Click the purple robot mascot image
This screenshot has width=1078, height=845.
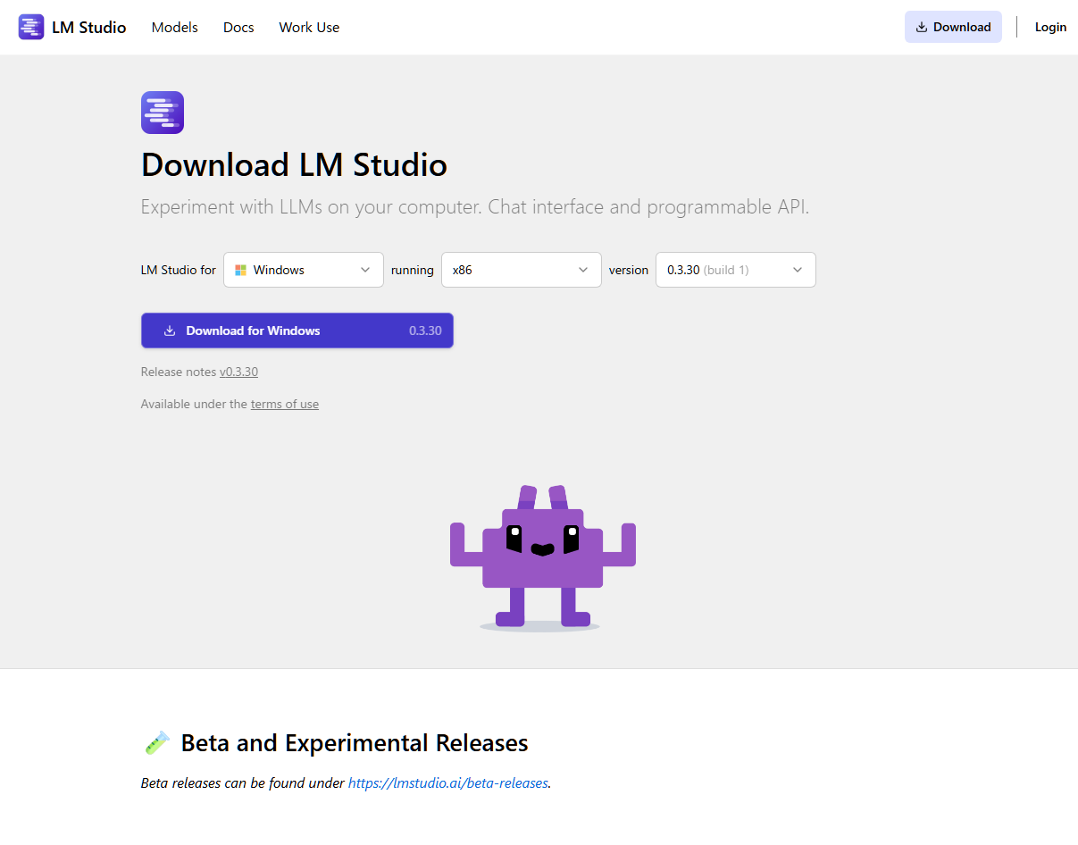tap(542, 557)
